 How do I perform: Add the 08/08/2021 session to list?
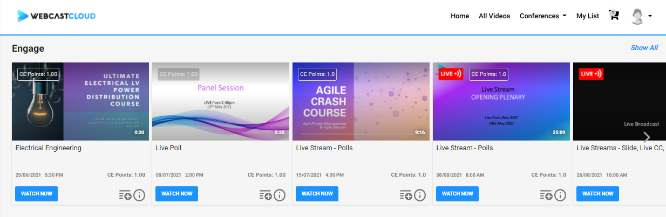coord(546,195)
